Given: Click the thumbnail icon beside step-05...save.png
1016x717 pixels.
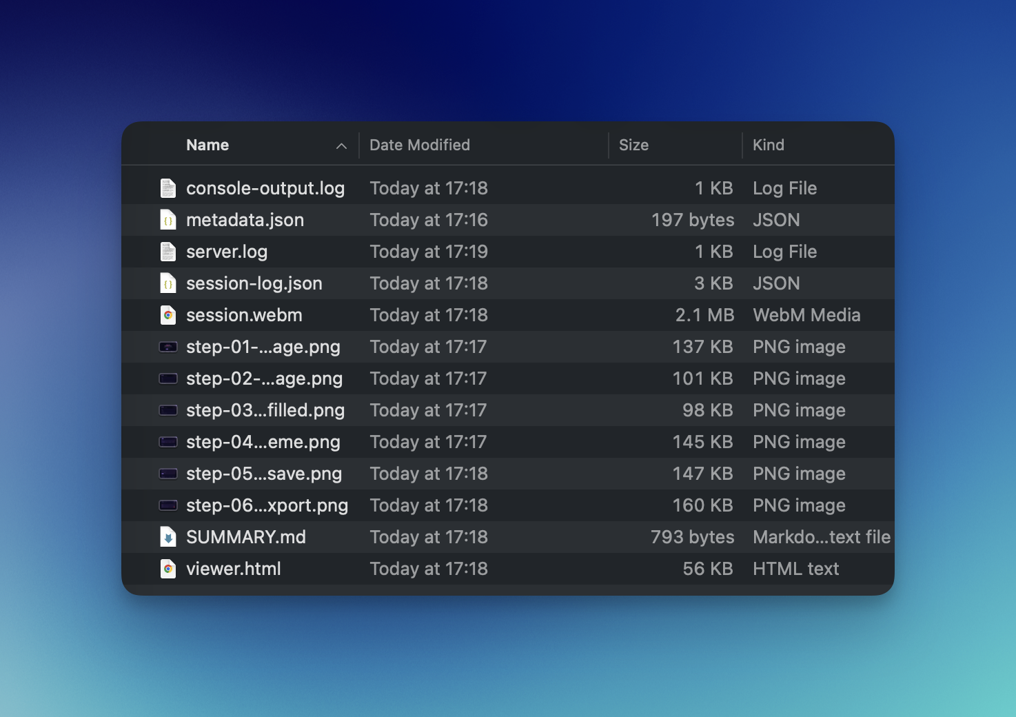Looking at the screenshot, I should (x=168, y=473).
